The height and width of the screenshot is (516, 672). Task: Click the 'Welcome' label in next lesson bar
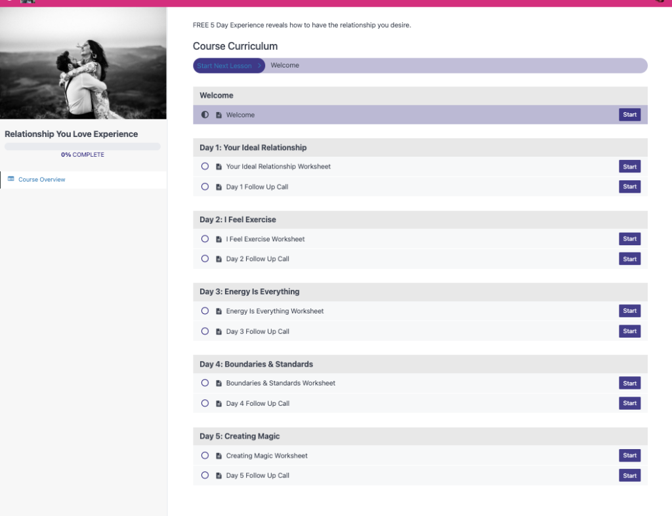point(285,66)
